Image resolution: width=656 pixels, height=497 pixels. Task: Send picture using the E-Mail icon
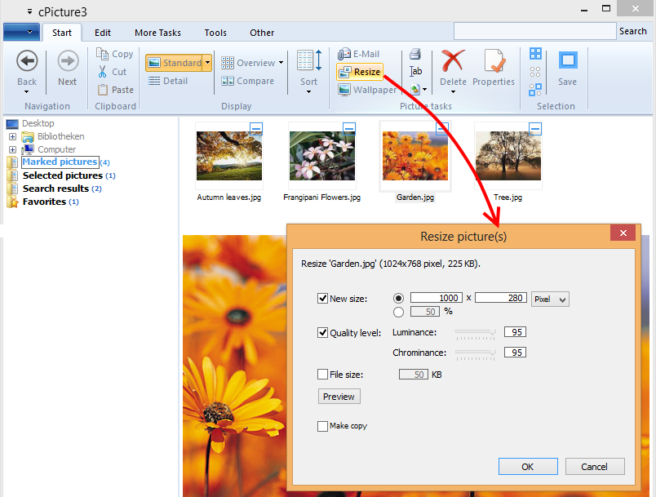click(x=344, y=54)
